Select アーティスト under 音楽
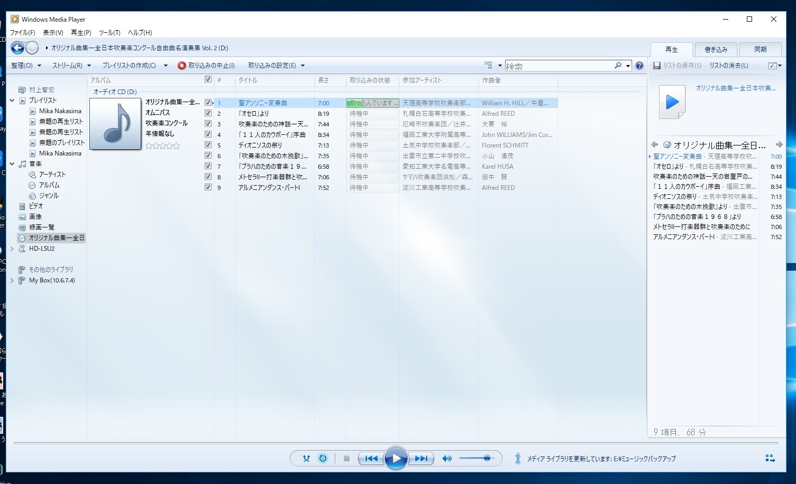 (52, 175)
